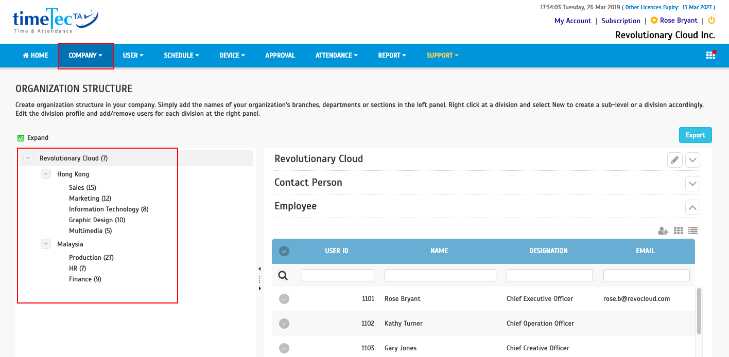Select the Malaysia branch label

[70, 244]
